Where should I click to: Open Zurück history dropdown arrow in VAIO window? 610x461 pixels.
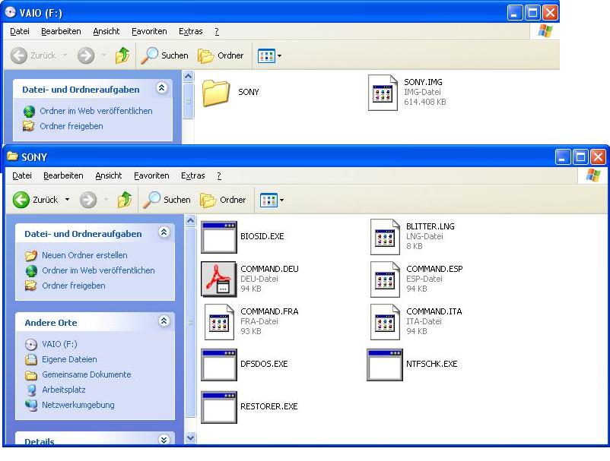(x=65, y=55)
